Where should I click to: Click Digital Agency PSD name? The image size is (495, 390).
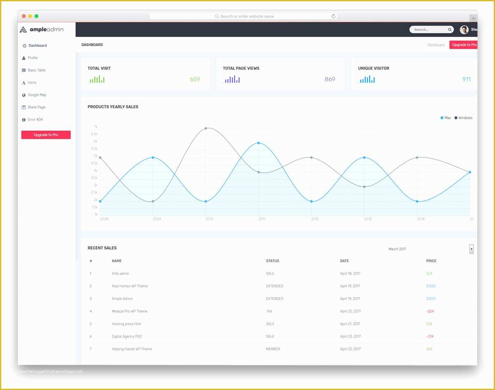[127, 336]
